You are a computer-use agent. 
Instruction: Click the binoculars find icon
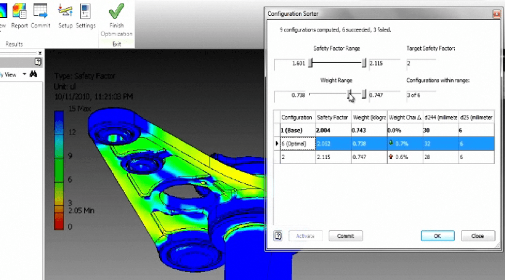33,74
